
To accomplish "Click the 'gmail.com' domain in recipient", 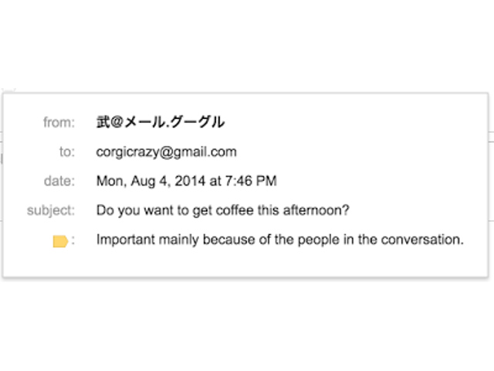I will pos(204,152).
